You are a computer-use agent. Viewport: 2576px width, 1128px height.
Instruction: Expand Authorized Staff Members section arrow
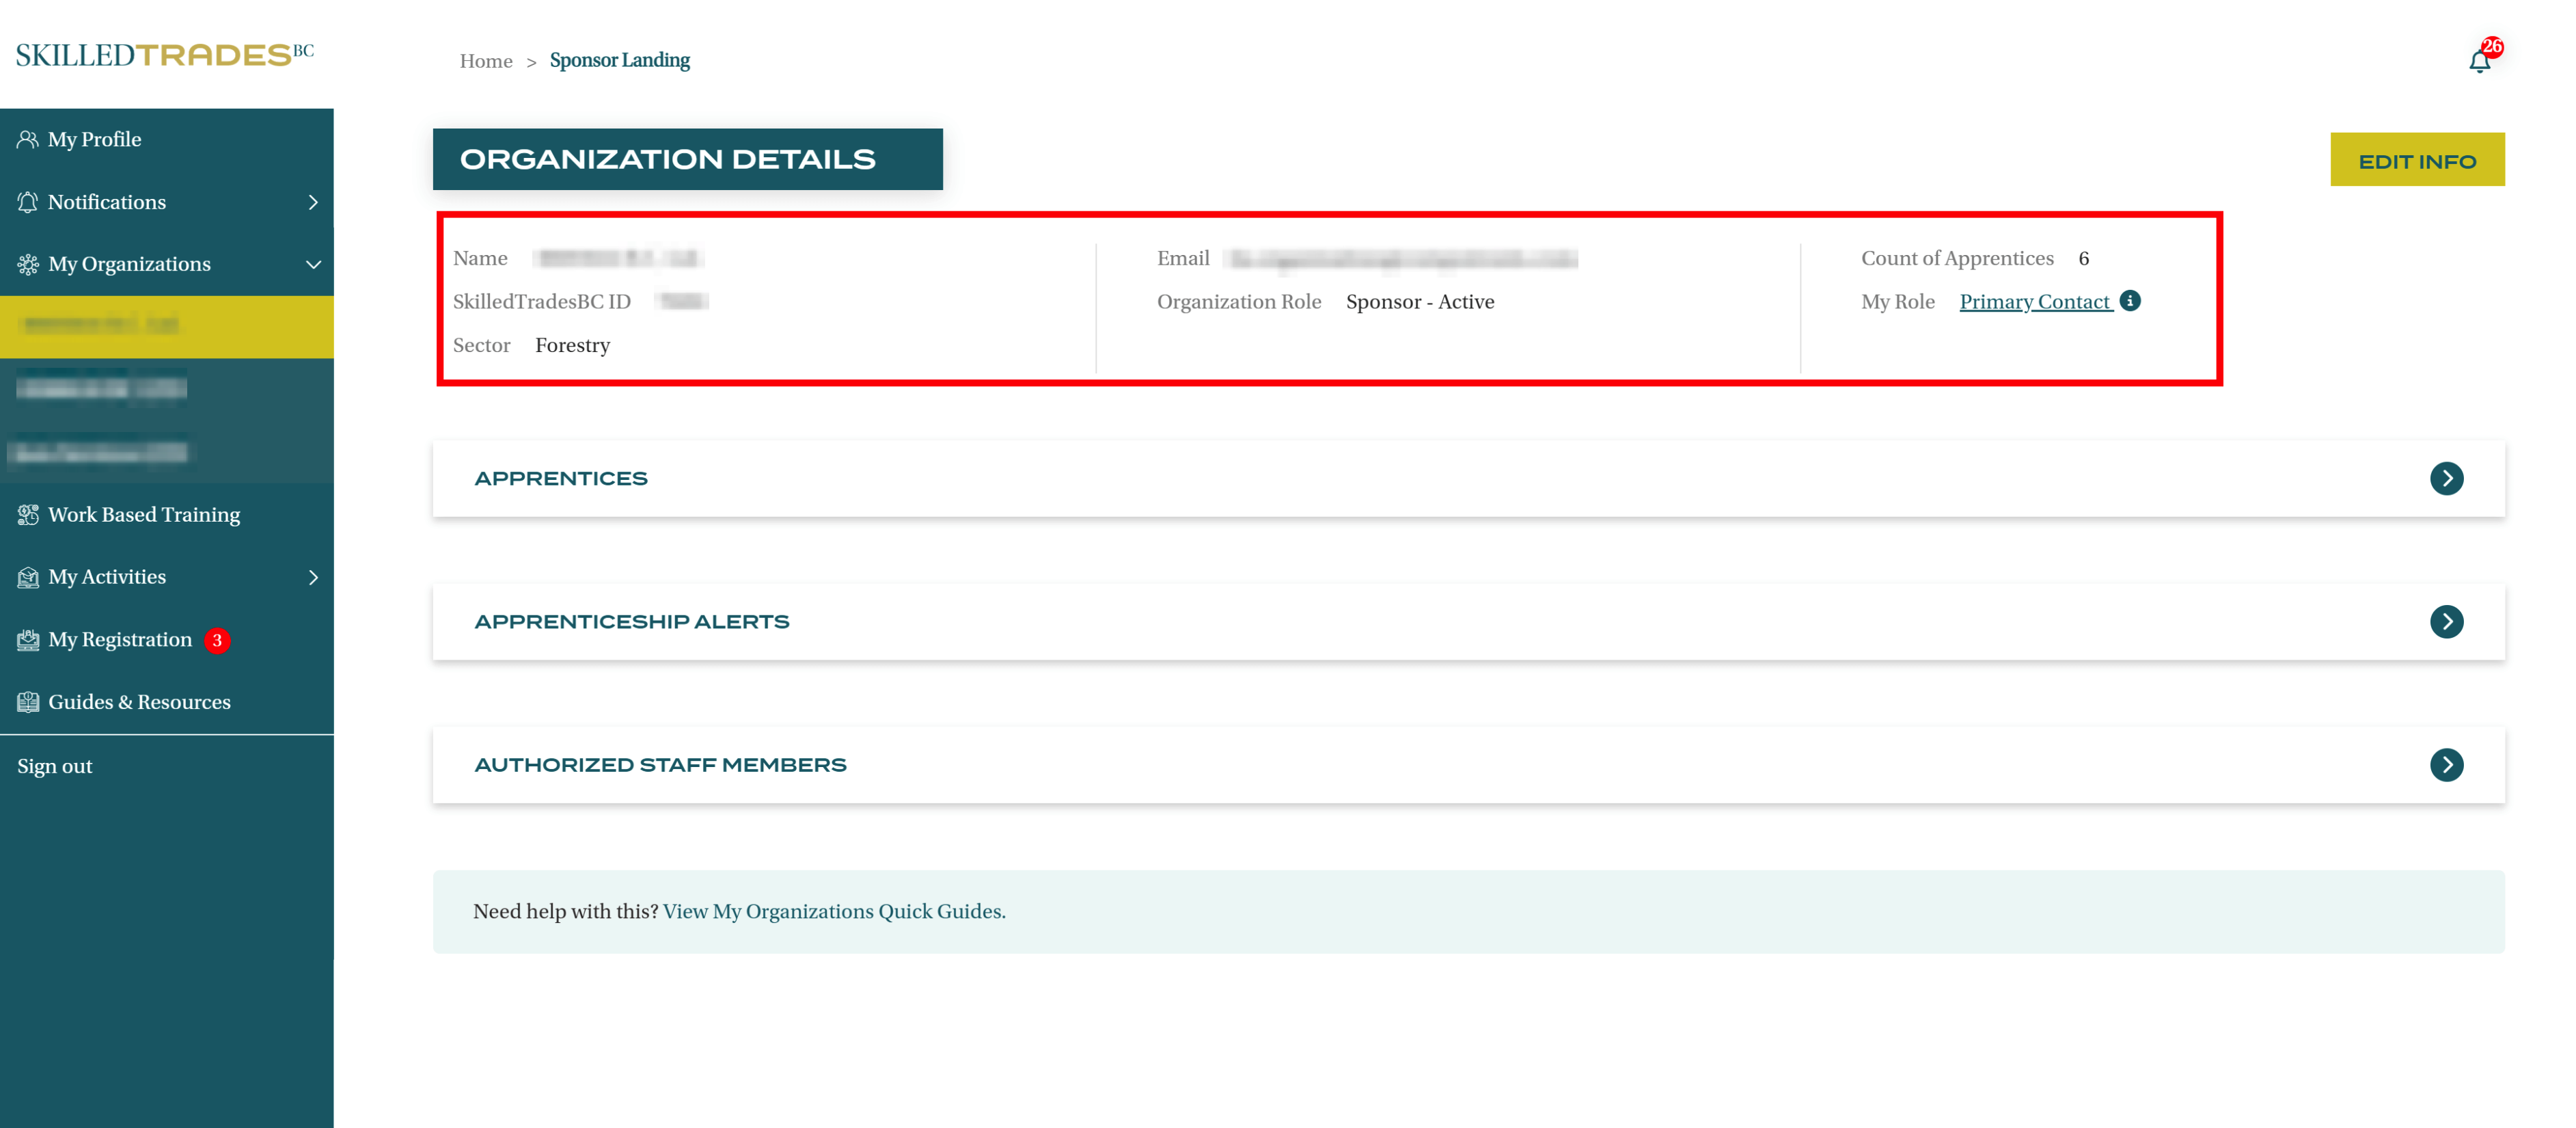pos(2446,765)
